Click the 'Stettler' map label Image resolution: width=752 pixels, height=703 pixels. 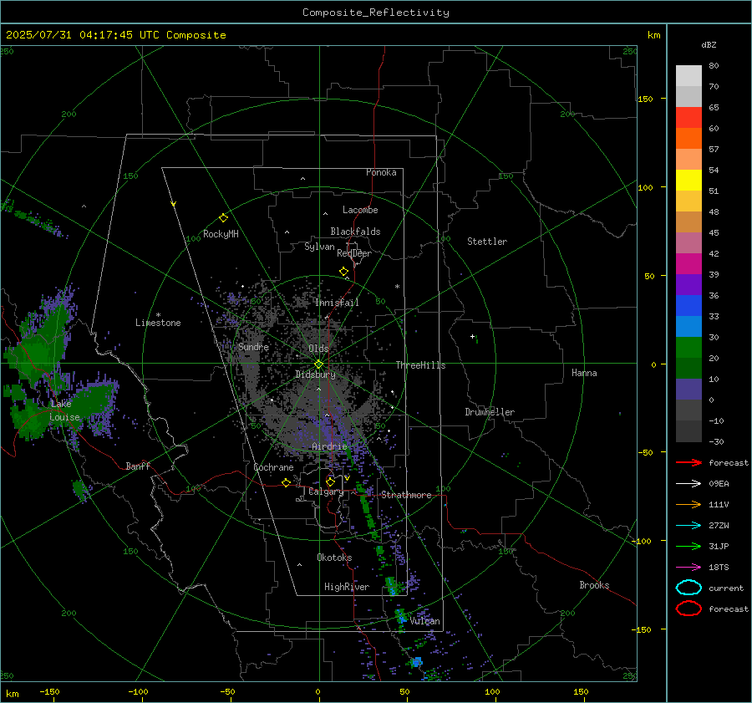[487, 242]
